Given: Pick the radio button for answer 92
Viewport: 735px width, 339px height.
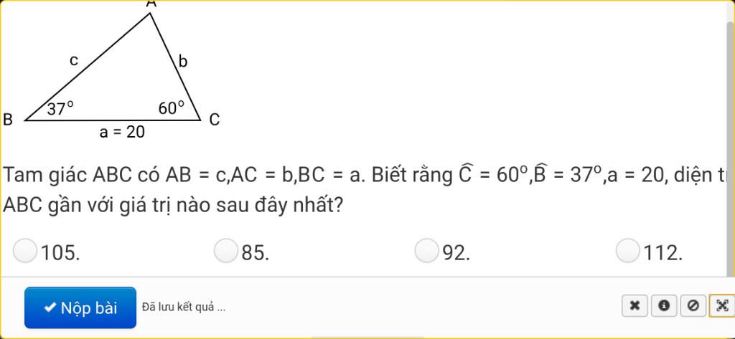Looking at the screenshot, I should point(426,251).
